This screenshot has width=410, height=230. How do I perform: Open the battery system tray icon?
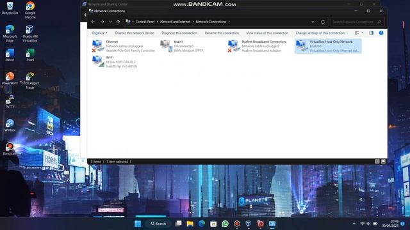375,224
